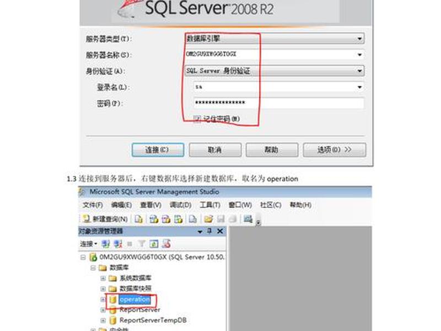Collapse the 数据库 folder node
Screen dimensions: 441x331
click(x=93, y=268)
